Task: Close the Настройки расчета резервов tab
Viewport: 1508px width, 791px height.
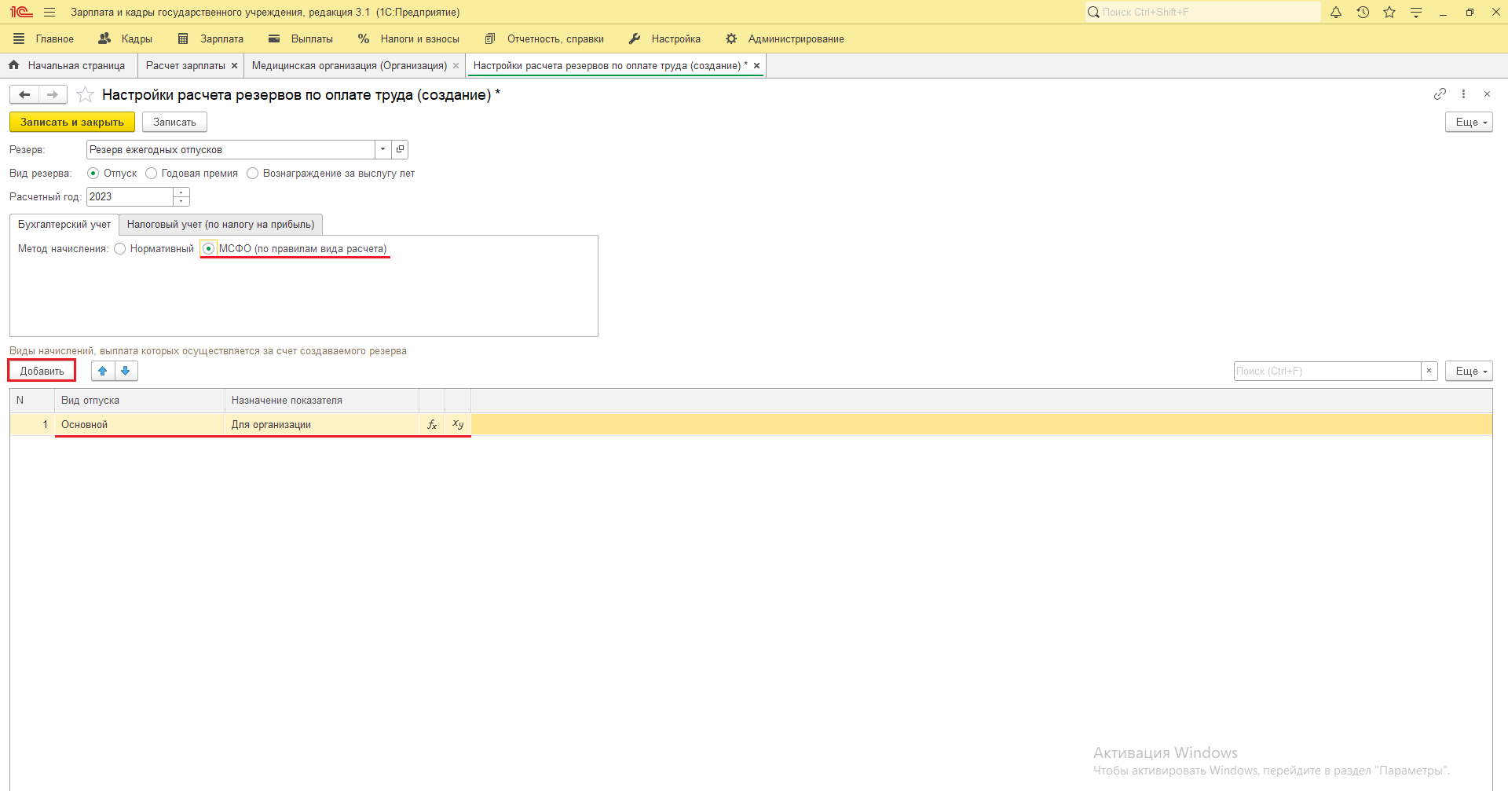Action: pos(756,66)
